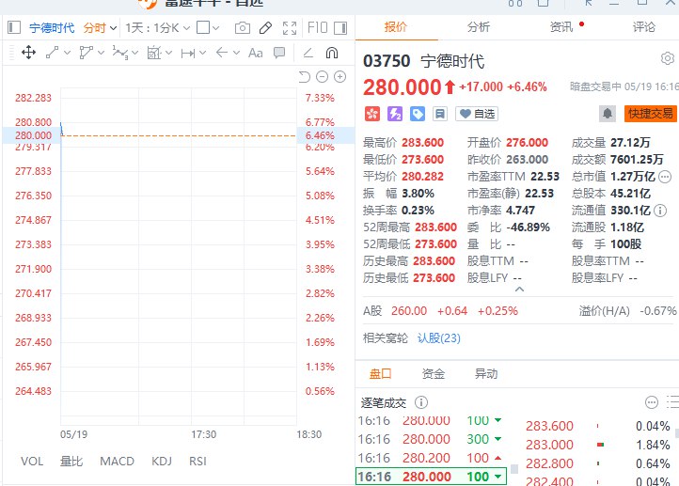Screen dimensions: 679x486
Task: Expand the trend line tool dropdown arrow
Action: [x=67, y=53]
